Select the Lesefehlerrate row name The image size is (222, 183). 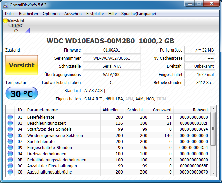(x=41, y=117)
